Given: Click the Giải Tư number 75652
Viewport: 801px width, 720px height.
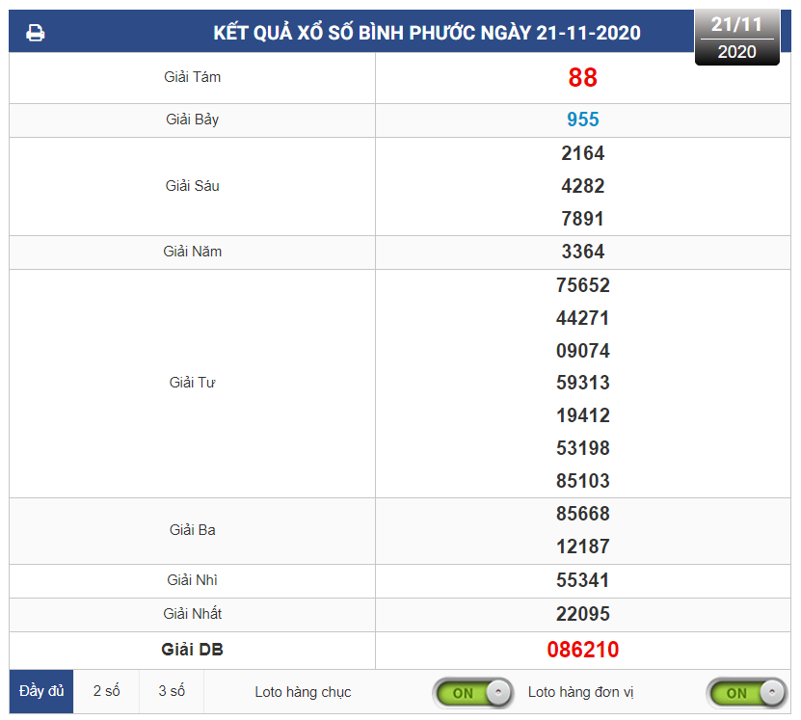Looking at the screenshot, I should point(582,285).
